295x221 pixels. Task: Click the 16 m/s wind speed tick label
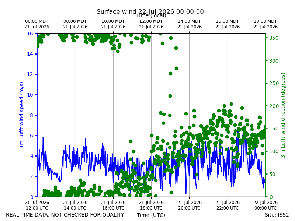pos(30,34)
